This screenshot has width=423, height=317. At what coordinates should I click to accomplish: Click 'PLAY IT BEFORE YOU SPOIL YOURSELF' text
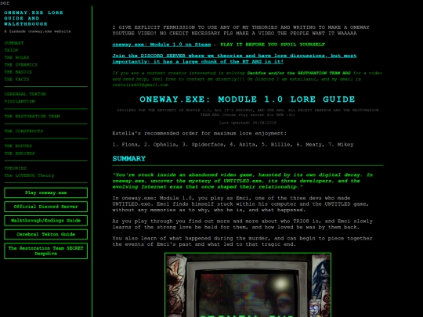pos(273,45)
